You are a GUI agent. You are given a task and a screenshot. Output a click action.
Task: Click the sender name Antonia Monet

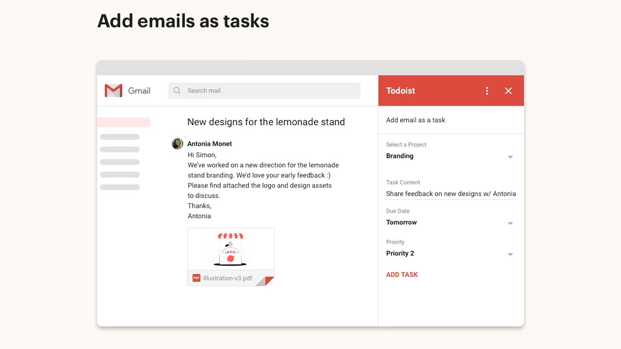pyautogui.click(x=210, y=143)
